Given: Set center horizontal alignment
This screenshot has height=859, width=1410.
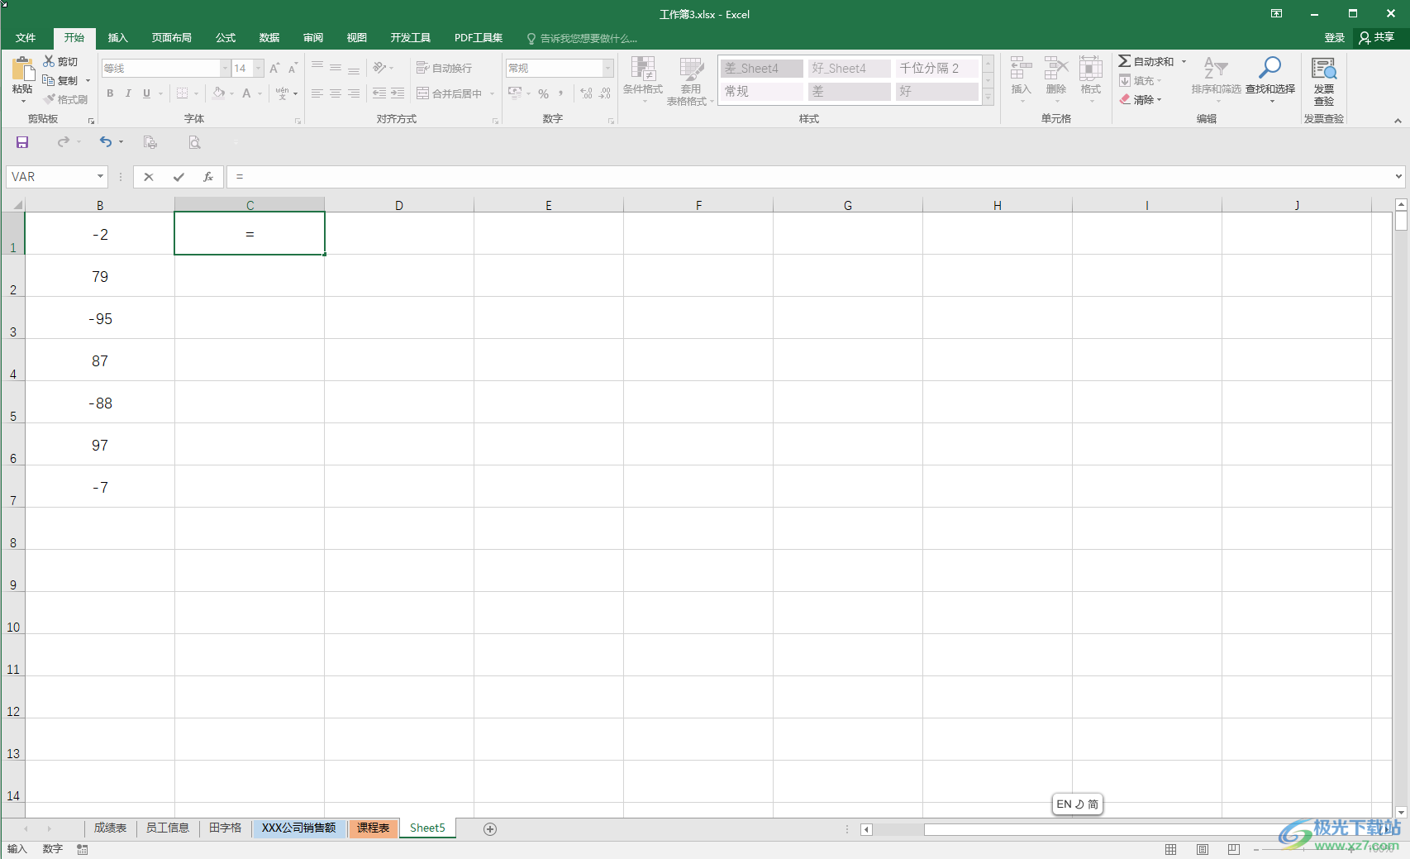Looking at the screenshot, I should pyautogui.click(x=336, y=93).
